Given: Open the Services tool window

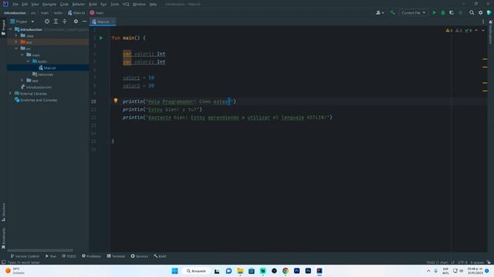Looking at the screenshot, I should click(139, 256).
